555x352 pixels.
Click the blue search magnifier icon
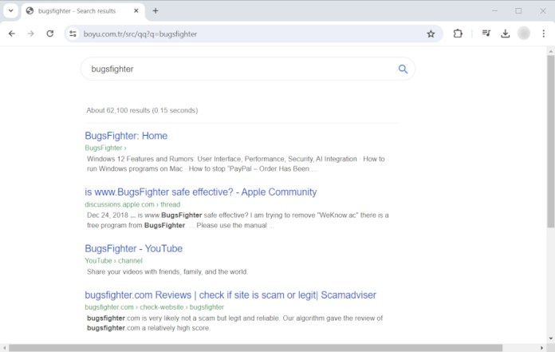403,69
